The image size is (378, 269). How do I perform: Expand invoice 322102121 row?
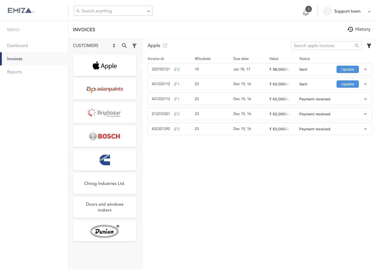365,69
